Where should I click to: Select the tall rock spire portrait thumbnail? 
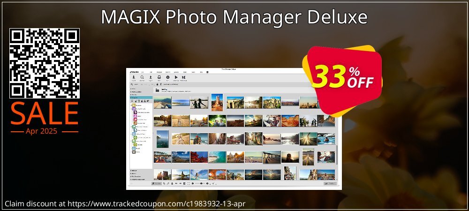217,102
